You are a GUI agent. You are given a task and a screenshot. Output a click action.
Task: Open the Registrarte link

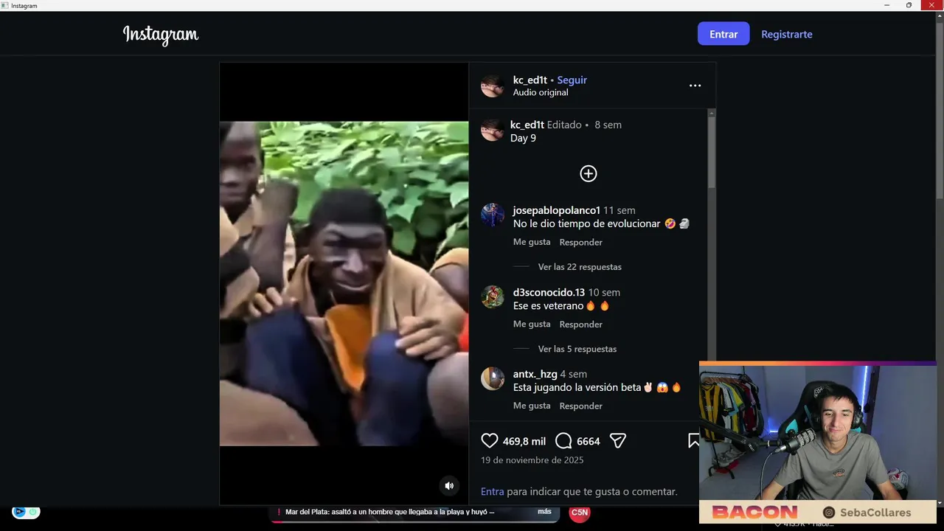pos(787,34)
